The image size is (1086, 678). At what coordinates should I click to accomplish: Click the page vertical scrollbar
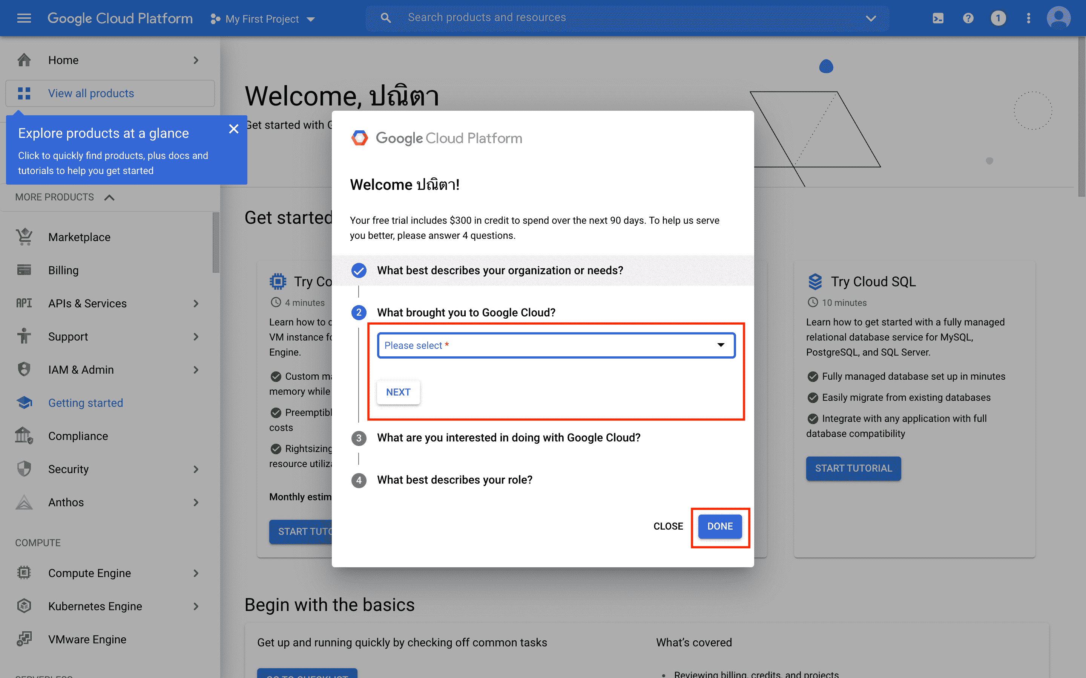click(x=1081, y=117)
